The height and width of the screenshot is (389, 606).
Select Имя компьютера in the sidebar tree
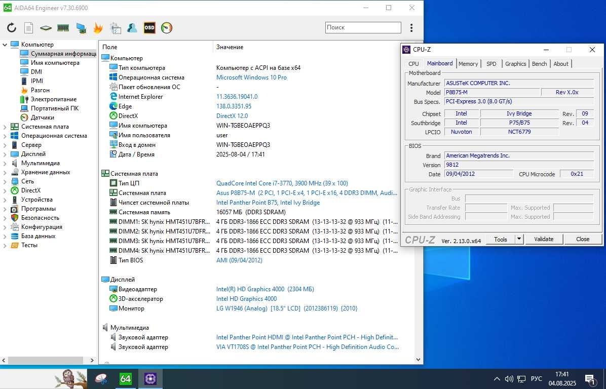(x=55, y=63)
